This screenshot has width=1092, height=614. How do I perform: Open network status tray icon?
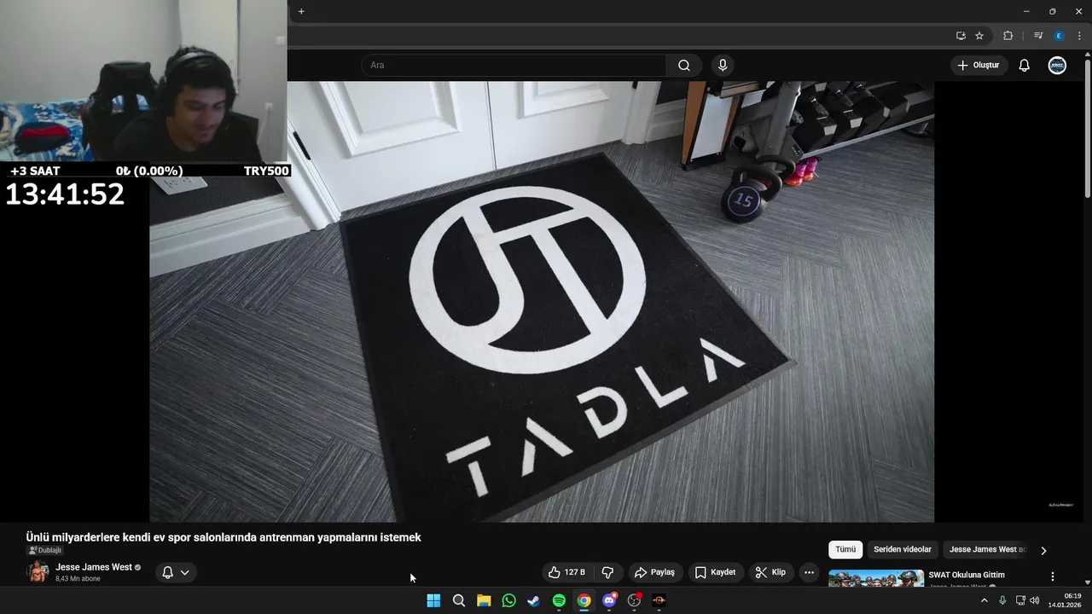pos(1020,600)
